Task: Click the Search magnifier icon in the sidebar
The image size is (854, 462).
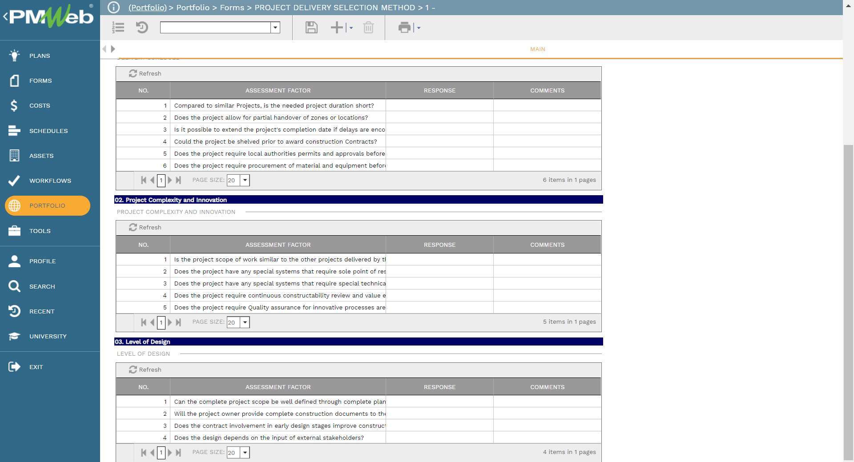Action: tap(14, 286)
